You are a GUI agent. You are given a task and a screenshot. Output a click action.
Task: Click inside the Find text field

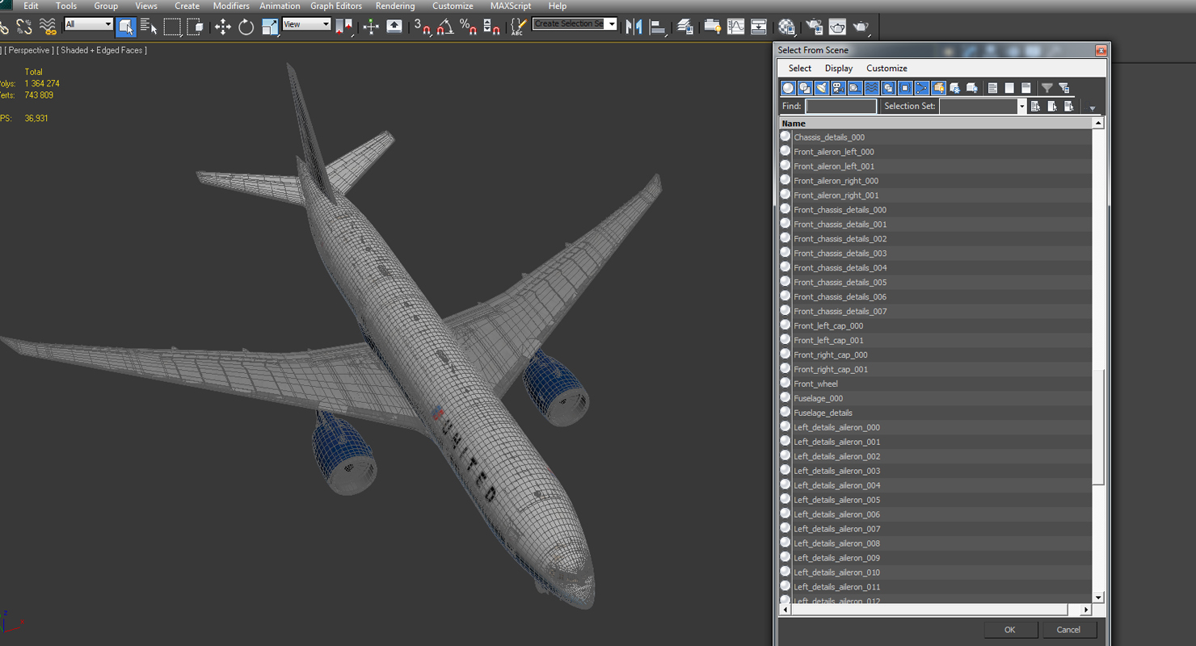pyautogui.click(x=840, y=106)
